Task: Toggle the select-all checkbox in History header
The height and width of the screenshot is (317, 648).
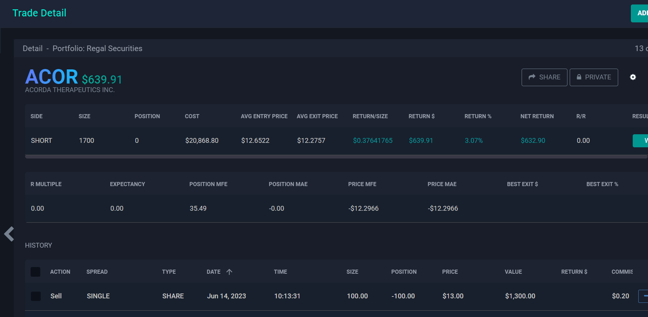Action: (x=35, y=272)
